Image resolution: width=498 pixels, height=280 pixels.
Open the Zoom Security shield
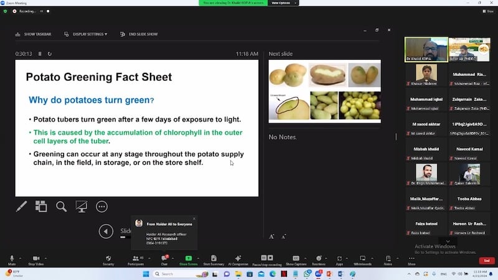coord(108,259)
